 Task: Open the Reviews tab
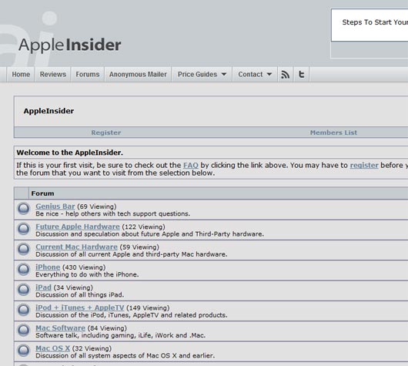click(53, 75)
